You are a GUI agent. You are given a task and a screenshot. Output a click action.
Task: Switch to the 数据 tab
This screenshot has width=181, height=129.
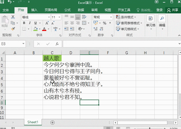tap(81, 10)
